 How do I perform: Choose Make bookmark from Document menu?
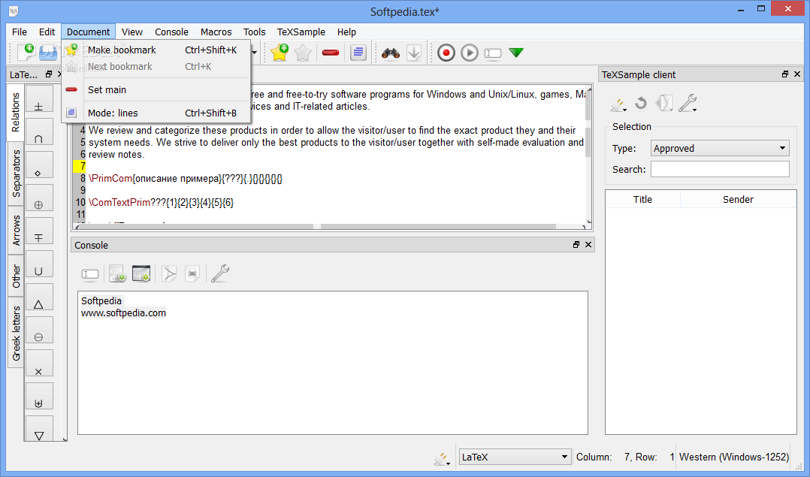[156, 50]
